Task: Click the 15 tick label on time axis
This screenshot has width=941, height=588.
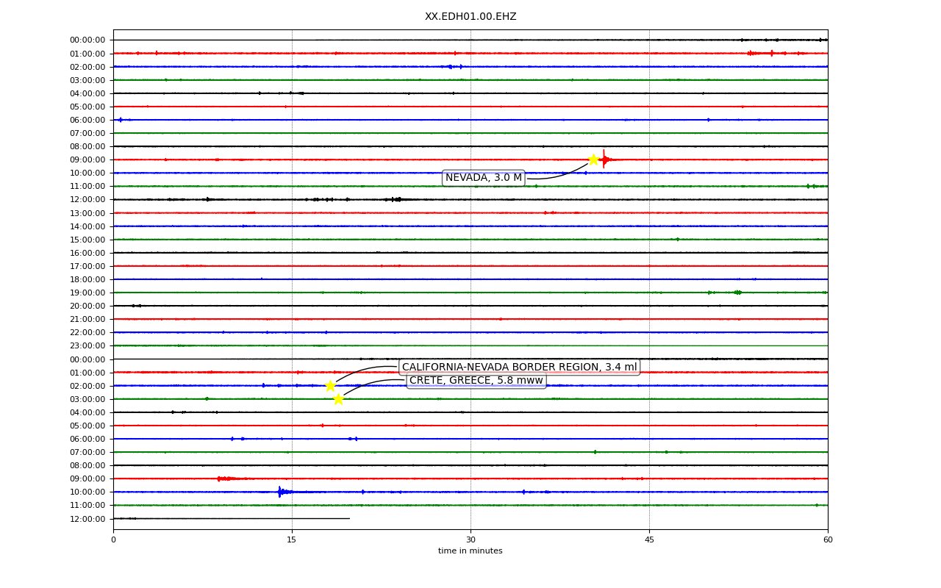Action: (292, 540)
